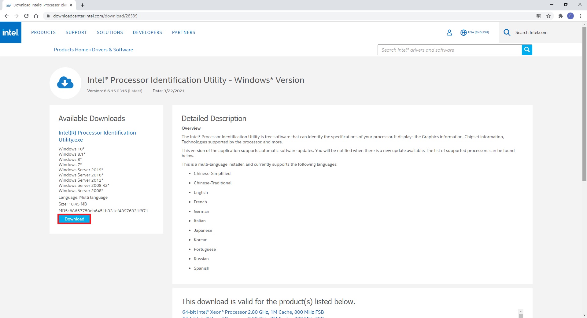The width and height of the screenshot is (587, 318).
Task: Focus the Search Intel drivers field
Action: (449, 50)
